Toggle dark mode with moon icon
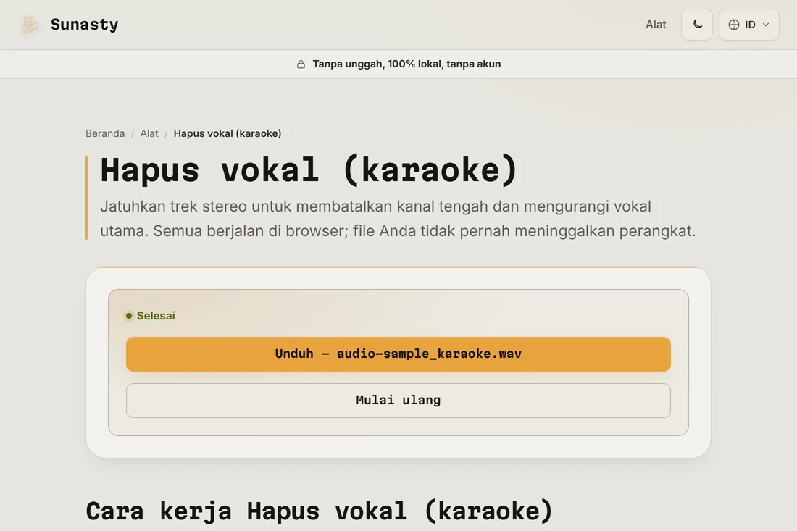 coord(697,25)
